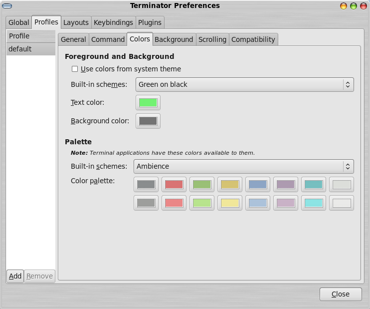Open the Compatibility profile tab

253,39
